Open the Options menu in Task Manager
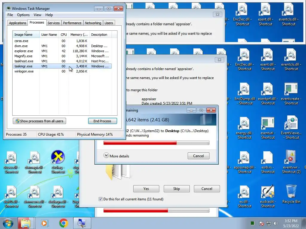This screenshot has width=306, height=229. 23,15
